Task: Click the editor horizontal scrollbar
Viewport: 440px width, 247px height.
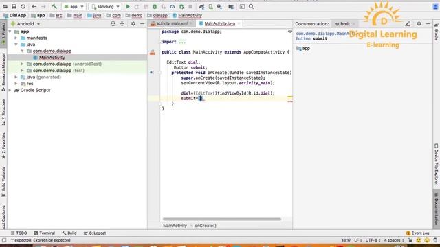Action: (x=221, y=219)
